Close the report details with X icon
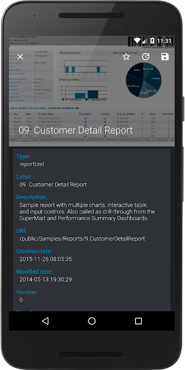 coord(20,56)
